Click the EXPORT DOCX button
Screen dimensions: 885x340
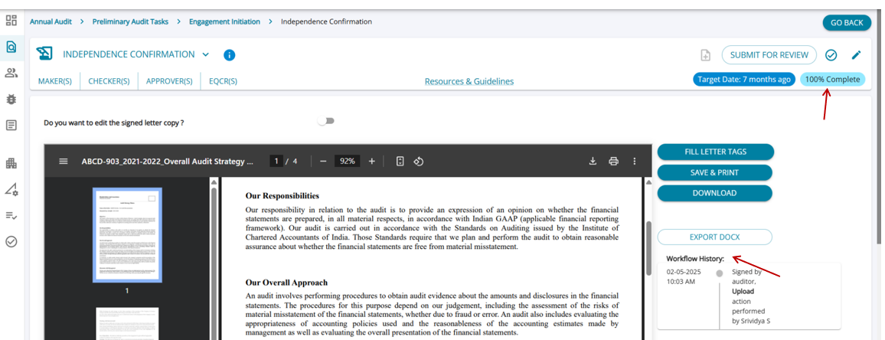tap(715, 237)
